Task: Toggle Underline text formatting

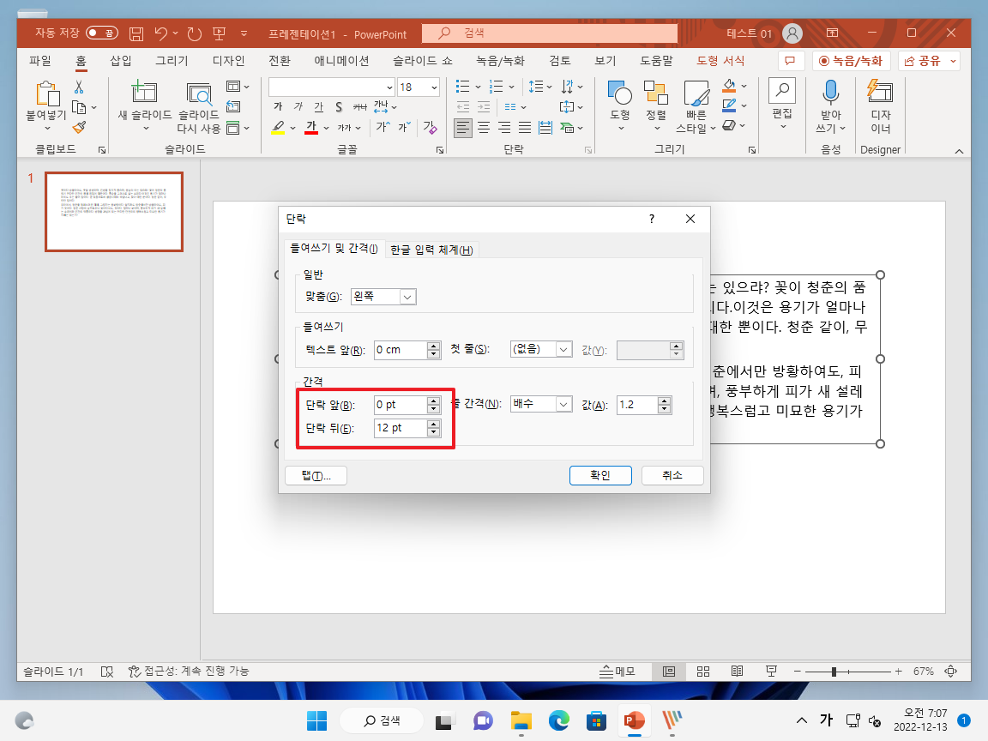Action: point(318,106)
